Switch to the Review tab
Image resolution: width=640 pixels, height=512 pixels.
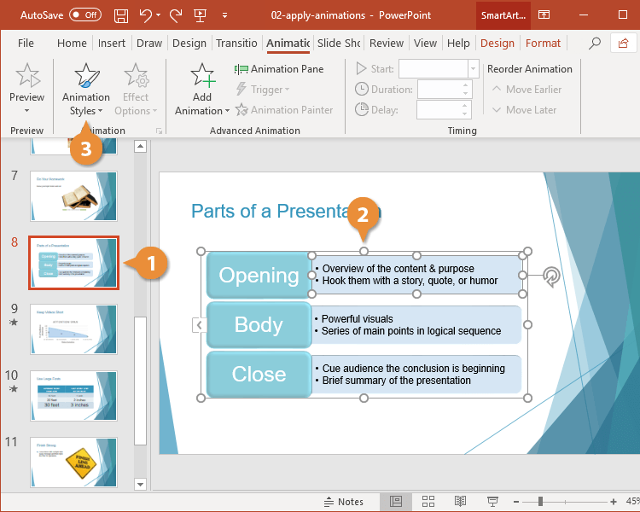tap(387, 44)
